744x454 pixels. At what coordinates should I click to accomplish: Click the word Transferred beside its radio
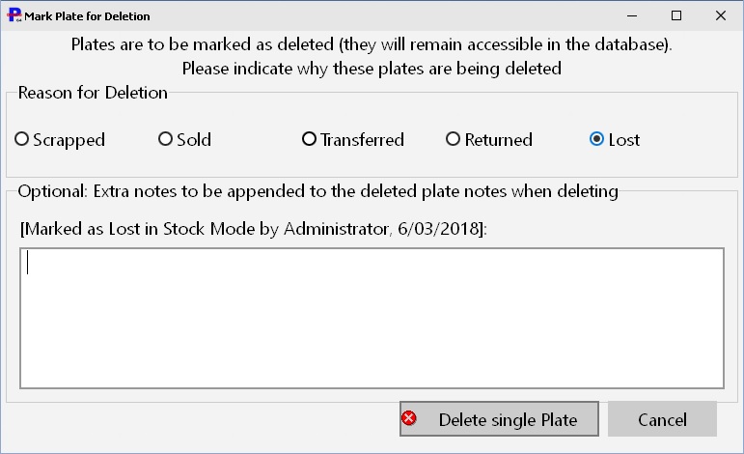point(362,140)
